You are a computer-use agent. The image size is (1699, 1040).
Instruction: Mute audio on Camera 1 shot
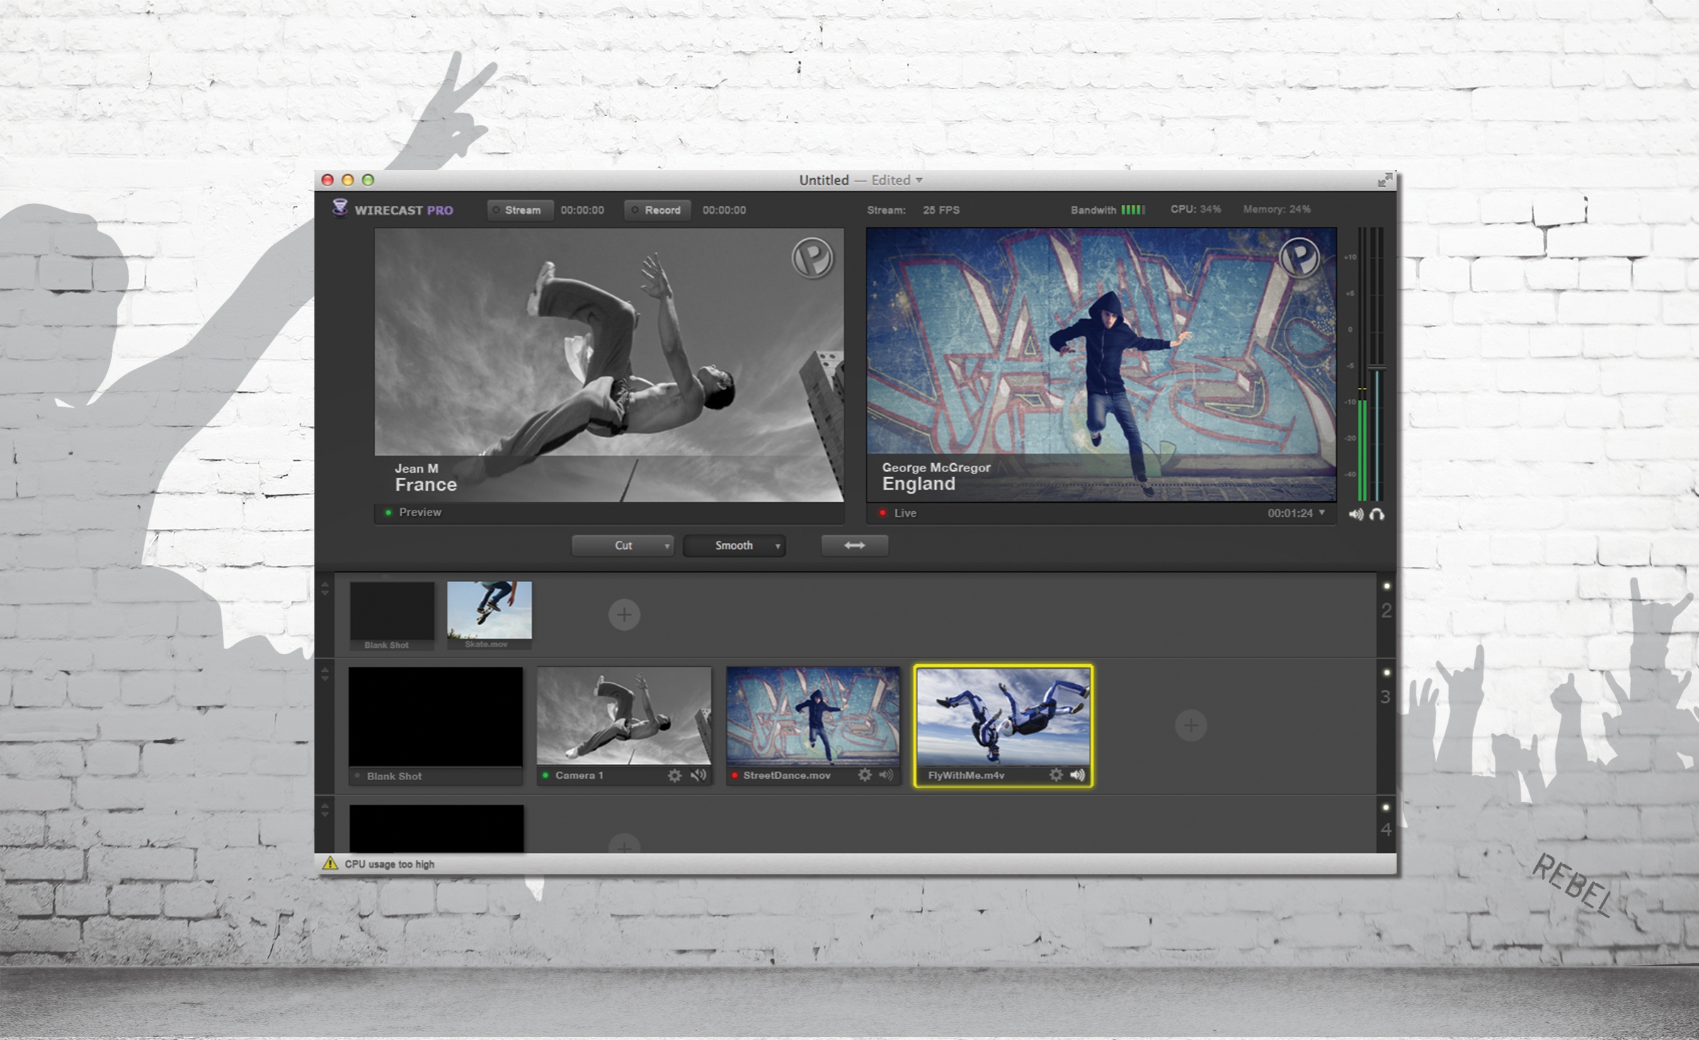tap(699, 775)
